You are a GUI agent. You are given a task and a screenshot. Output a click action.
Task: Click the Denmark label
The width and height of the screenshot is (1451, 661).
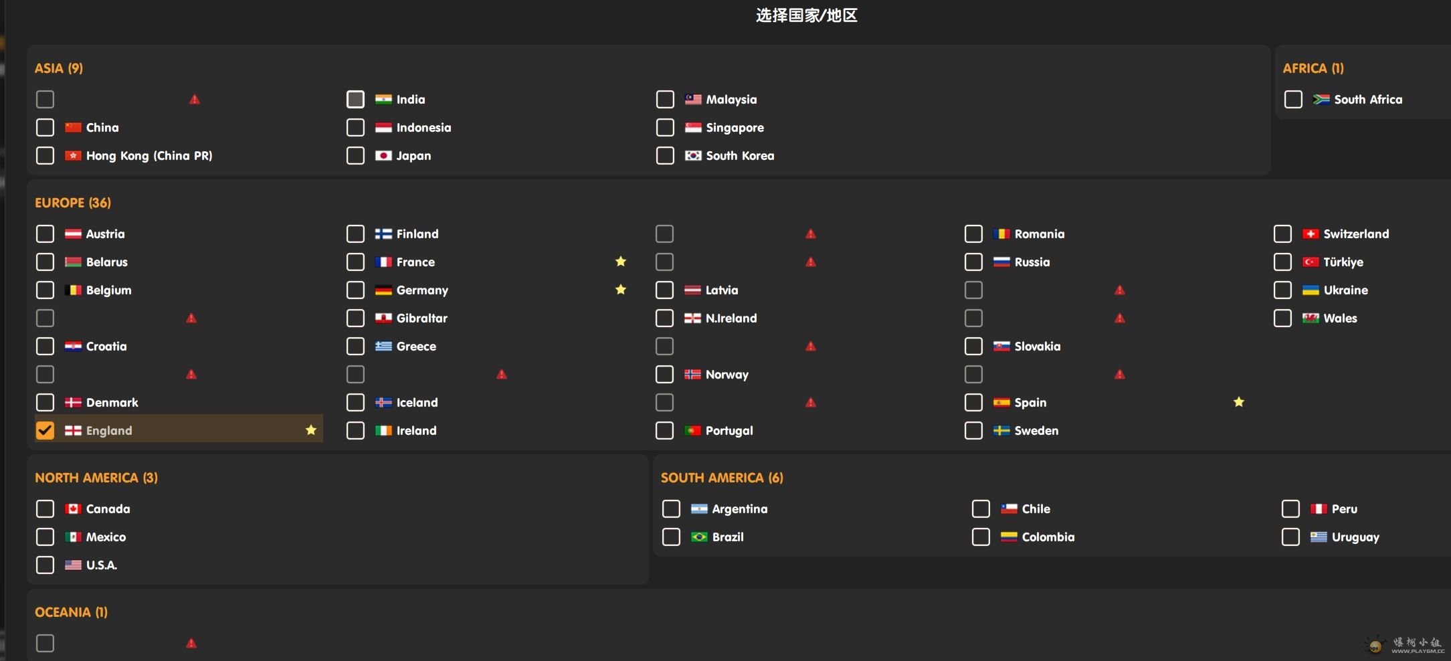[x=112, y=402]
